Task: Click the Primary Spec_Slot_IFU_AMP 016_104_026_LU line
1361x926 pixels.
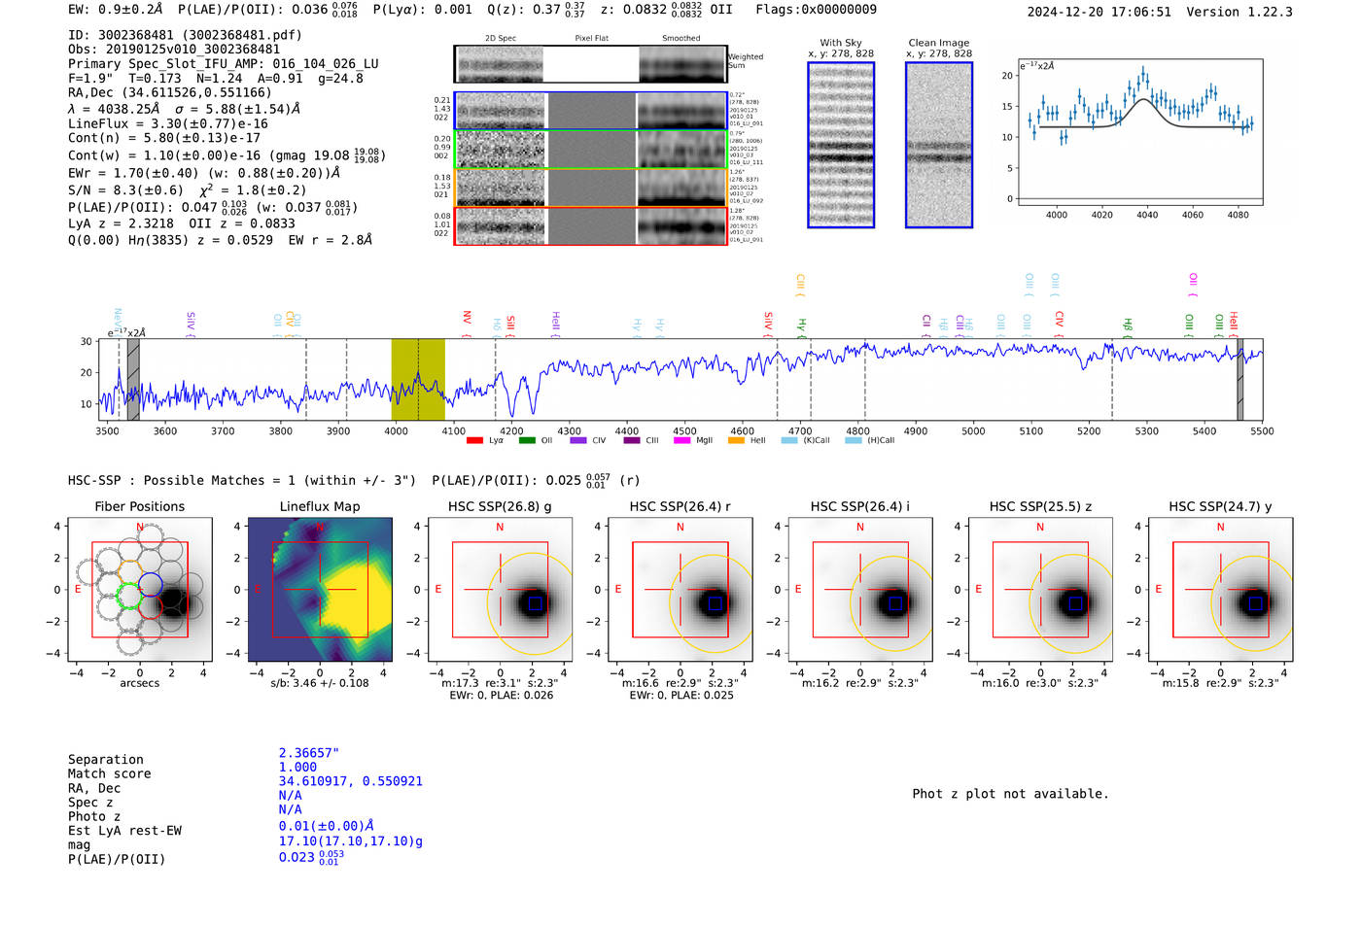Action: [224, 64]
